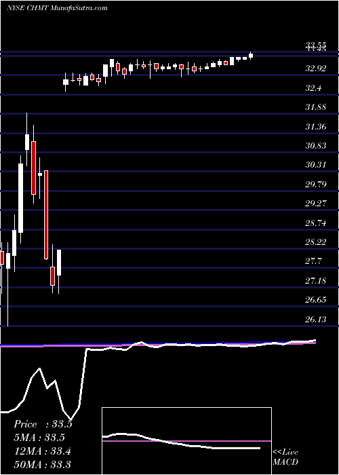Click the 27.7 price axis label

click(313, 261)
